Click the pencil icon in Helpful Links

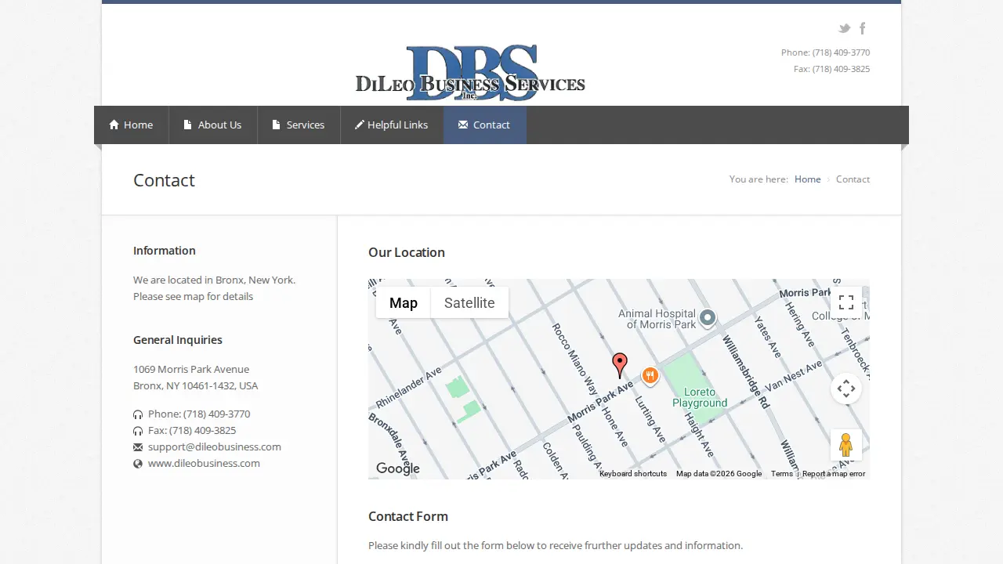pos(360,125)
